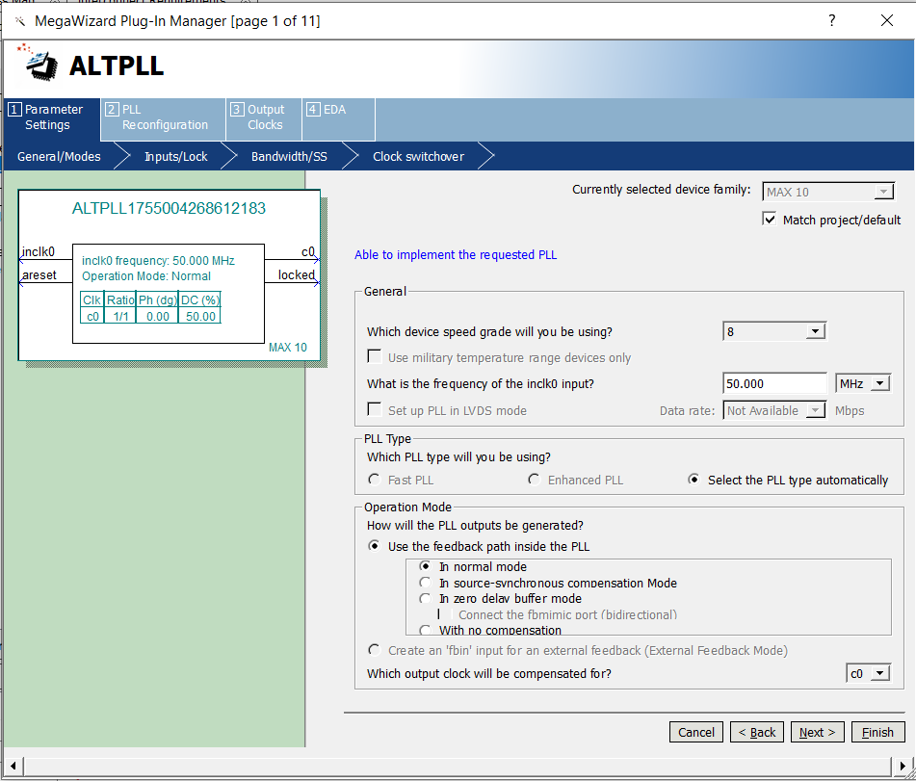
Task: Click the 'inclk0' input port label
Action: click(38, 251)
